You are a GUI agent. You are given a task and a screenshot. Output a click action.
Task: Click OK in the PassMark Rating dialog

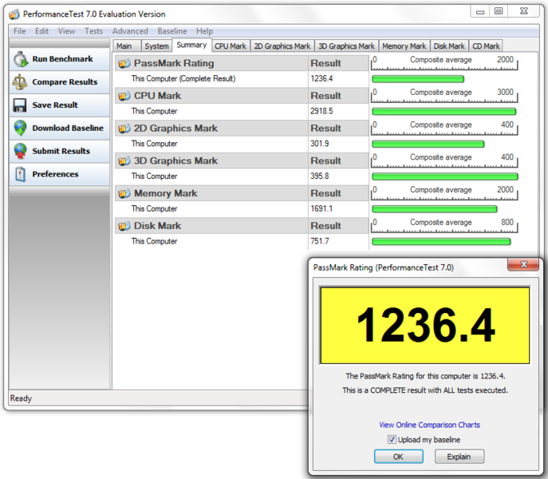[x=398, y=457]
